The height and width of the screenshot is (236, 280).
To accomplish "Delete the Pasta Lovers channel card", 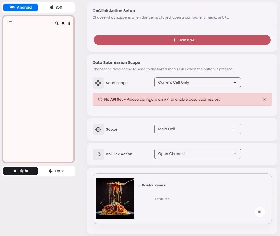I will [260, 212].
